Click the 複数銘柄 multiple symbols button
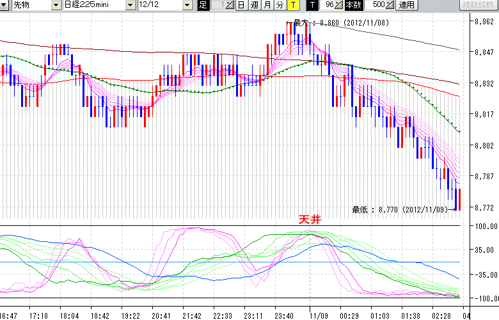Image resolution: width=499 pixels, height=320 pixels. tap(479, 5)
